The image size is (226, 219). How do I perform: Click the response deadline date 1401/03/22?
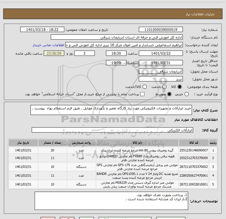[161, 53]
